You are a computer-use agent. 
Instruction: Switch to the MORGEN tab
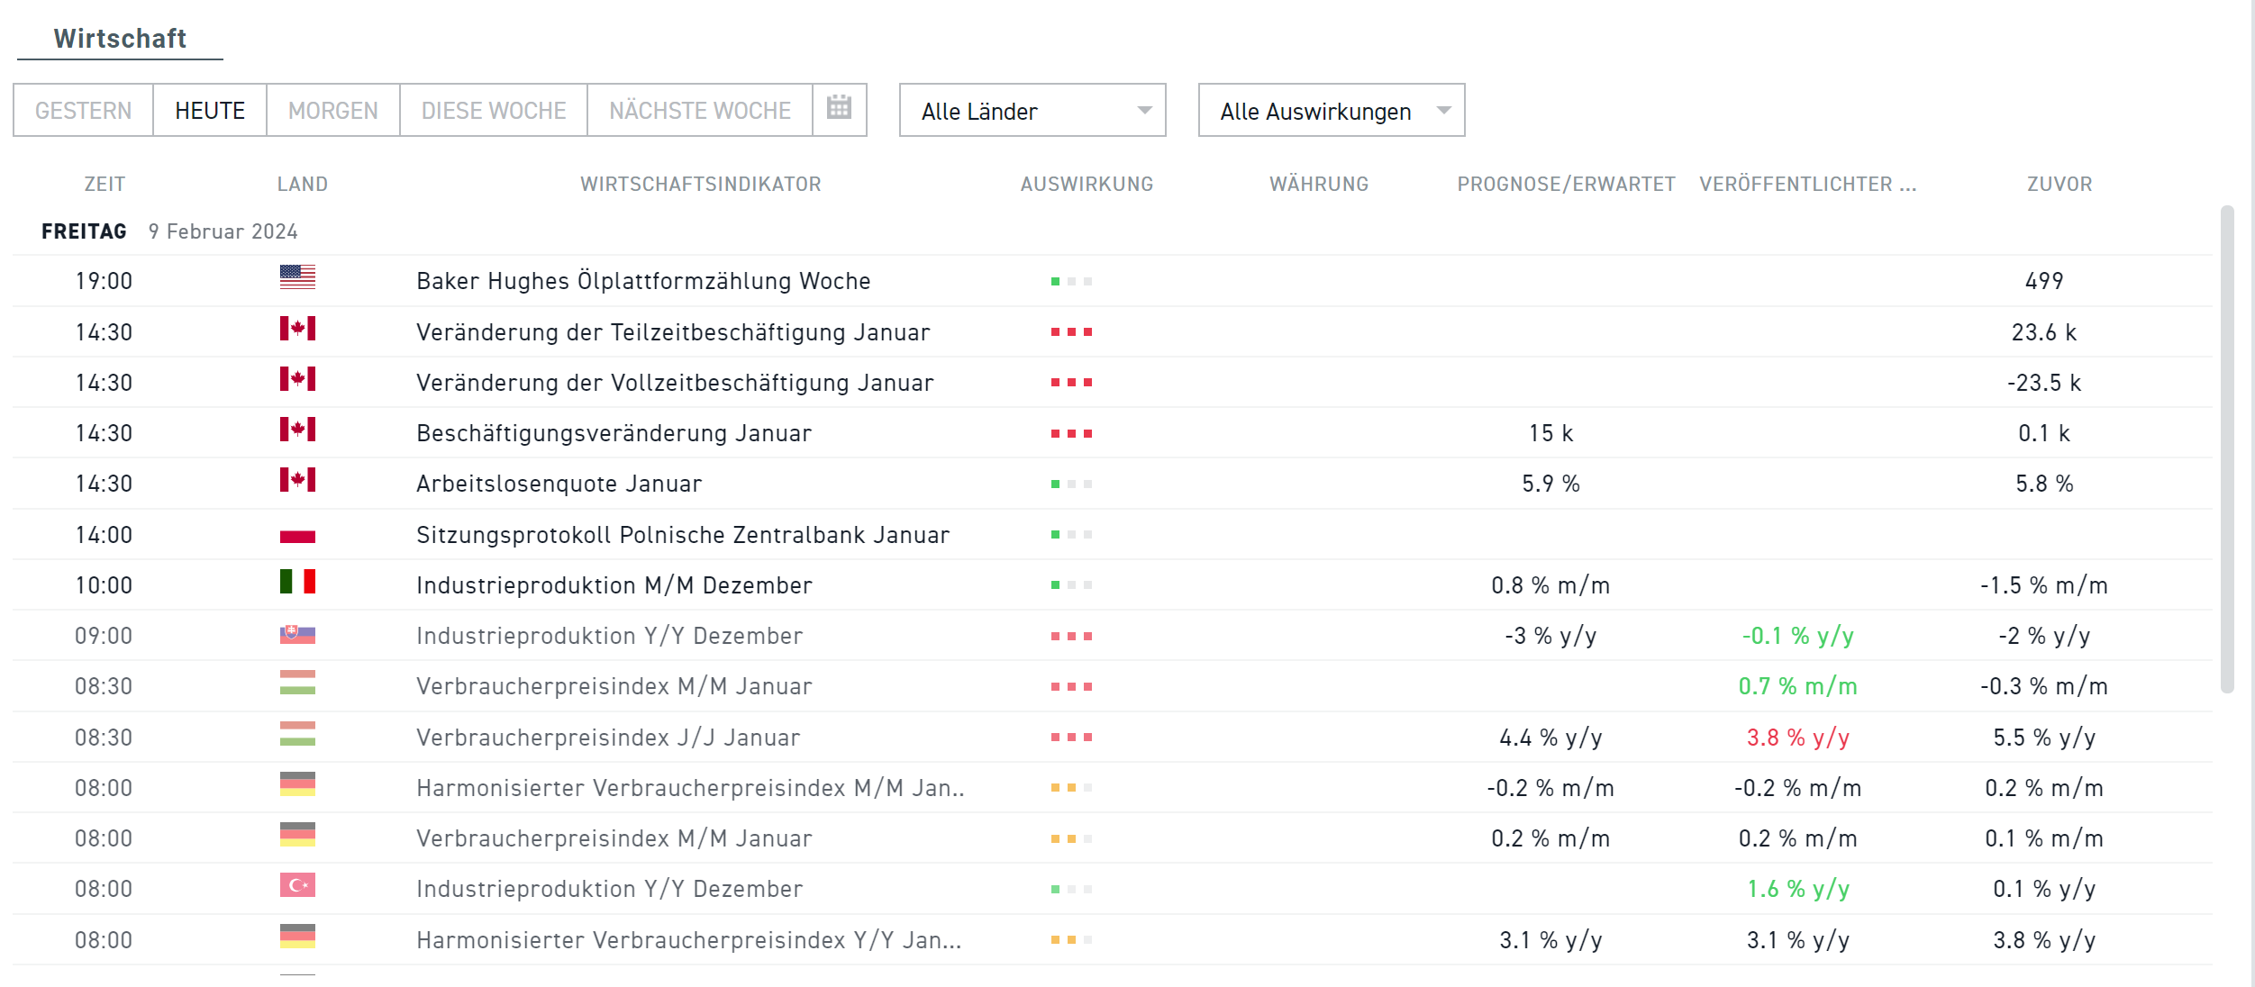click(x=332, y=110)
